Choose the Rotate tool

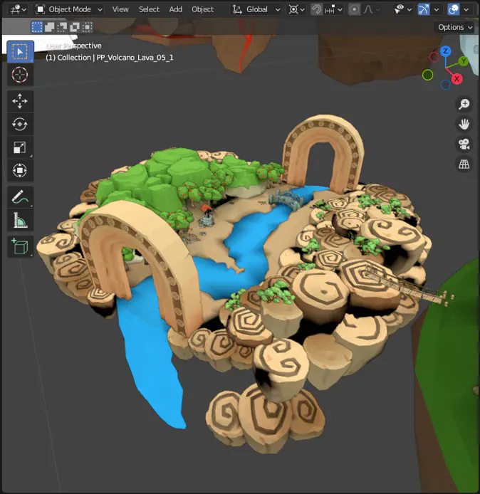(20, 125)
